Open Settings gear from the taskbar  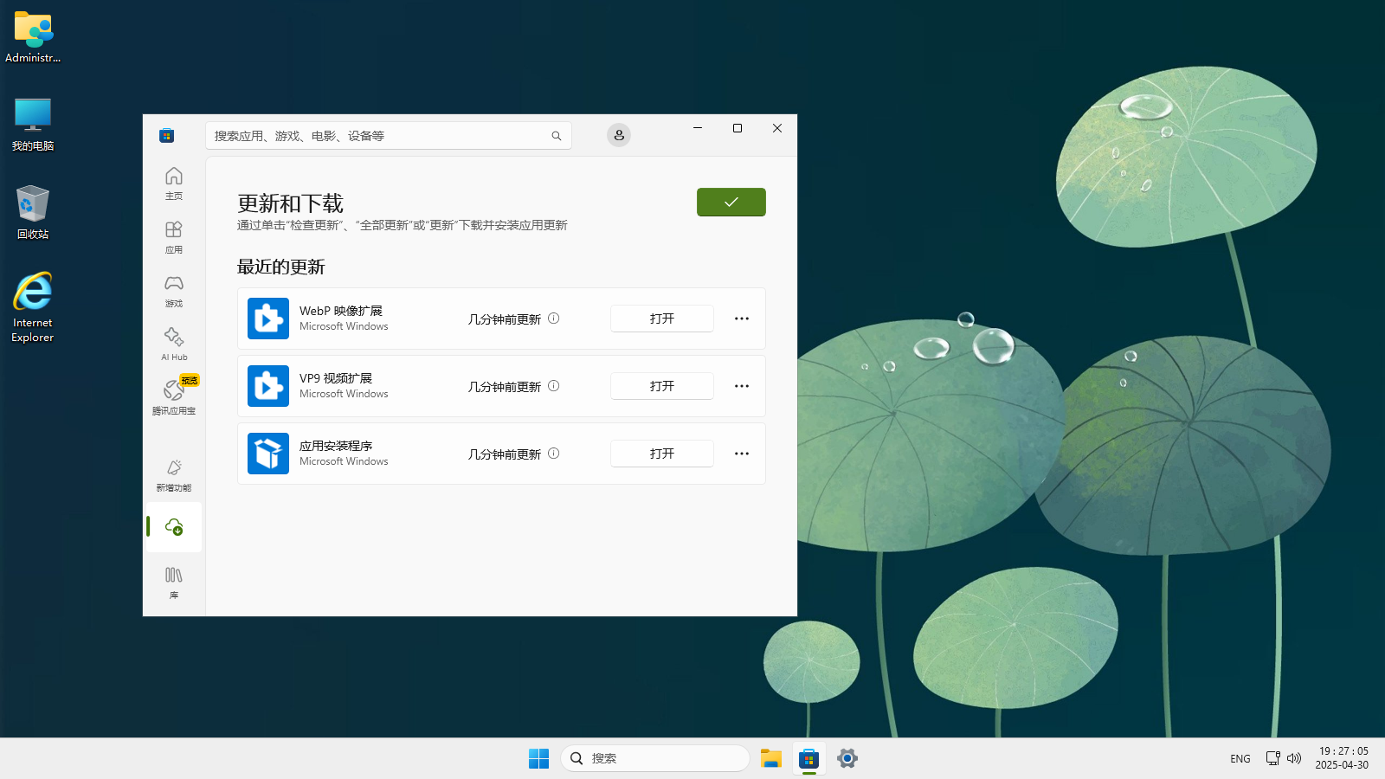(x=847, y=758)
